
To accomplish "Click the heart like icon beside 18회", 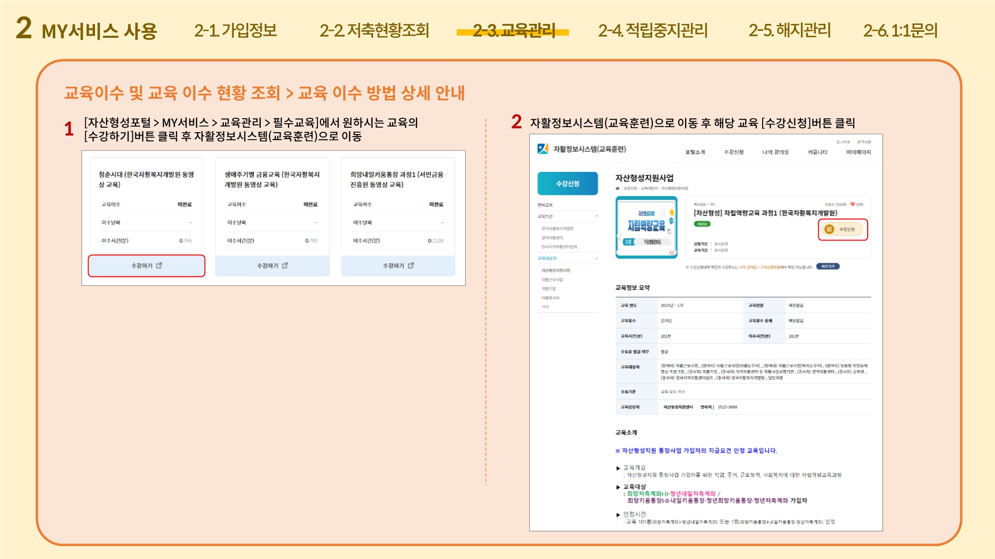I will pyautogui.click(x=852, y=204).
